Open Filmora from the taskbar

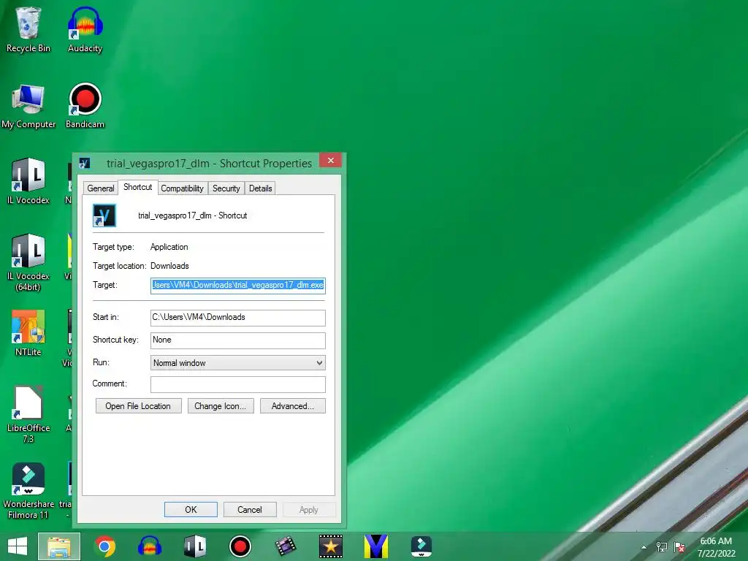click(421, 546)
